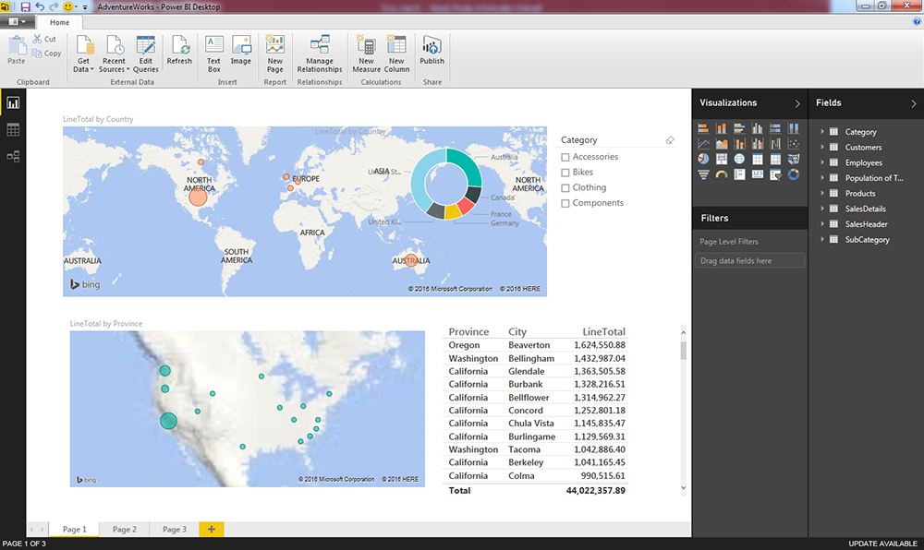Select the Scatter chart visualization
Viewport: 924px width, 550px height.
click(794, 144)
